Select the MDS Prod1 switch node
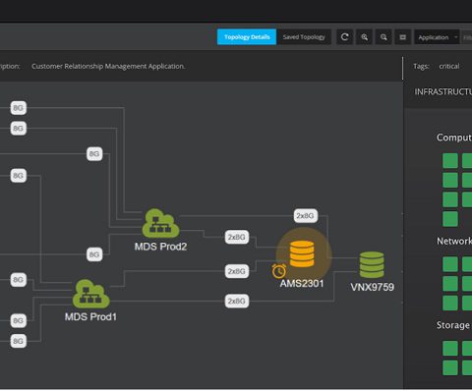 pos(90,294)
